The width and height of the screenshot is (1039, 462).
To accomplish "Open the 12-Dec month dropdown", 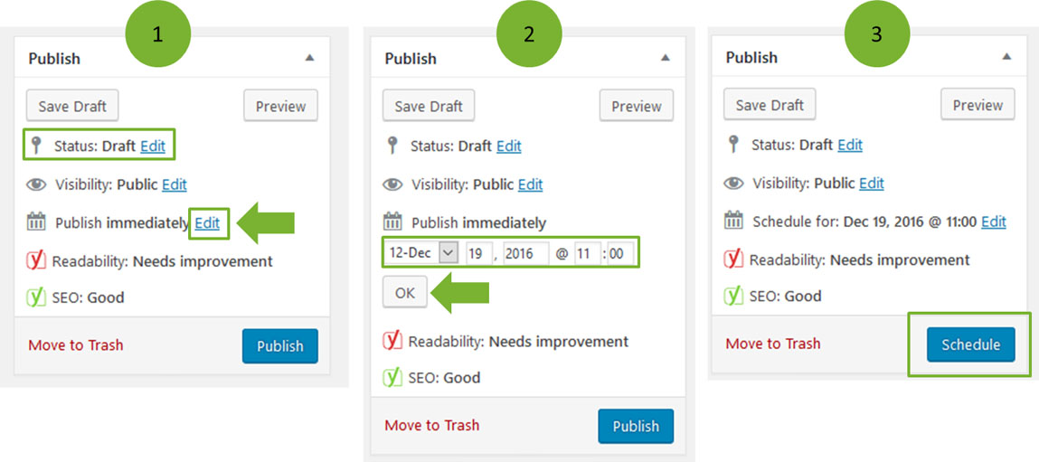I will point(421,253).
